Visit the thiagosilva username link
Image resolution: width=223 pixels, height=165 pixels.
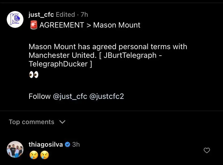point(46,144)
